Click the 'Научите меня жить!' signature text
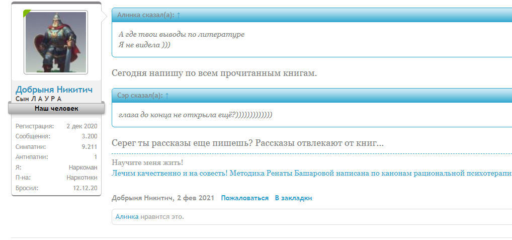 [147, 163]
